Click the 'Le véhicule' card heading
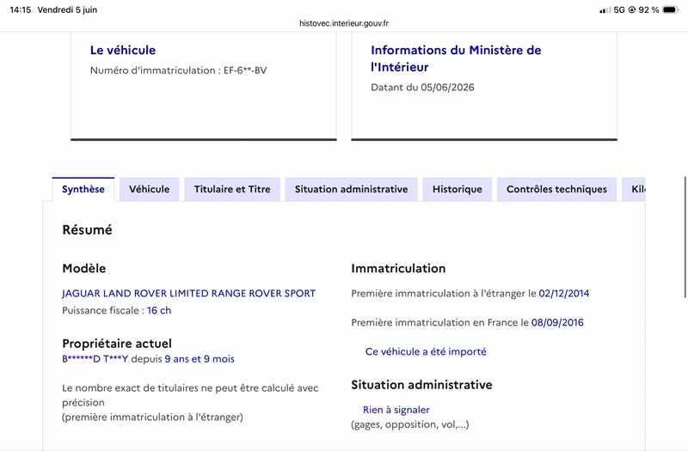The image size is (688, 451). point(123,50)
